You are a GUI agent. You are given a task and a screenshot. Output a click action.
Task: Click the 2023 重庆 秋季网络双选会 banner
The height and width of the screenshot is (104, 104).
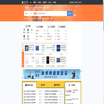52,74
